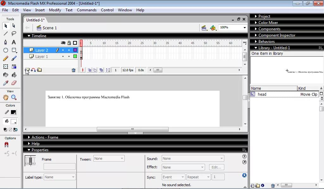324x189 pixels.
Task: Open the zoom 100% dropdown
Action: [245, 27]
